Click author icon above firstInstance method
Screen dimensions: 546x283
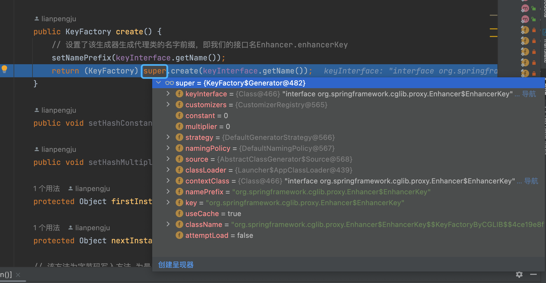(70, 189)
